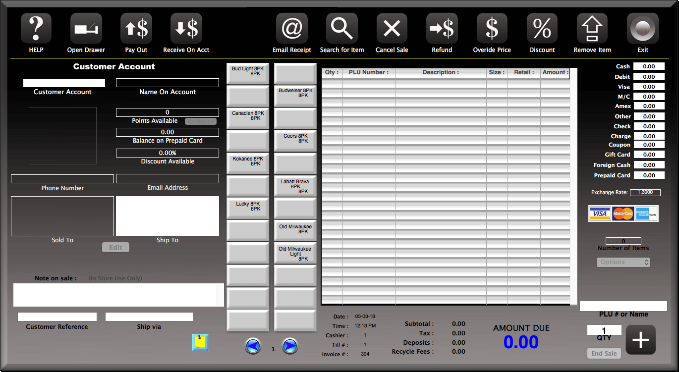Viewport: 679px width, 372px height.
Task: Open the Help icon
Action: tap(36, 28)
